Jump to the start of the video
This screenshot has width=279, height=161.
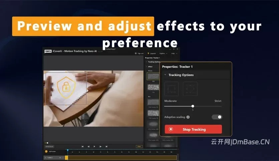[x=82, y=146]
